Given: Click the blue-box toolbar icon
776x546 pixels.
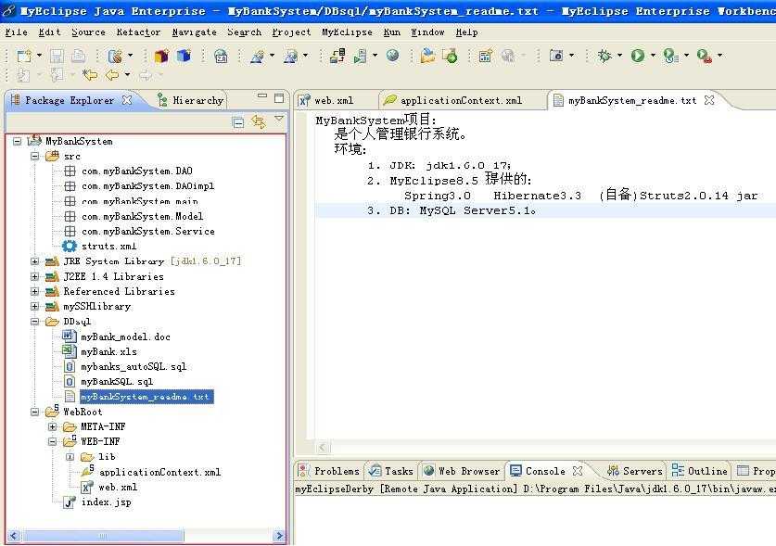Looking at the screenshot, I should pyautogui.click(x=184, y=56).
